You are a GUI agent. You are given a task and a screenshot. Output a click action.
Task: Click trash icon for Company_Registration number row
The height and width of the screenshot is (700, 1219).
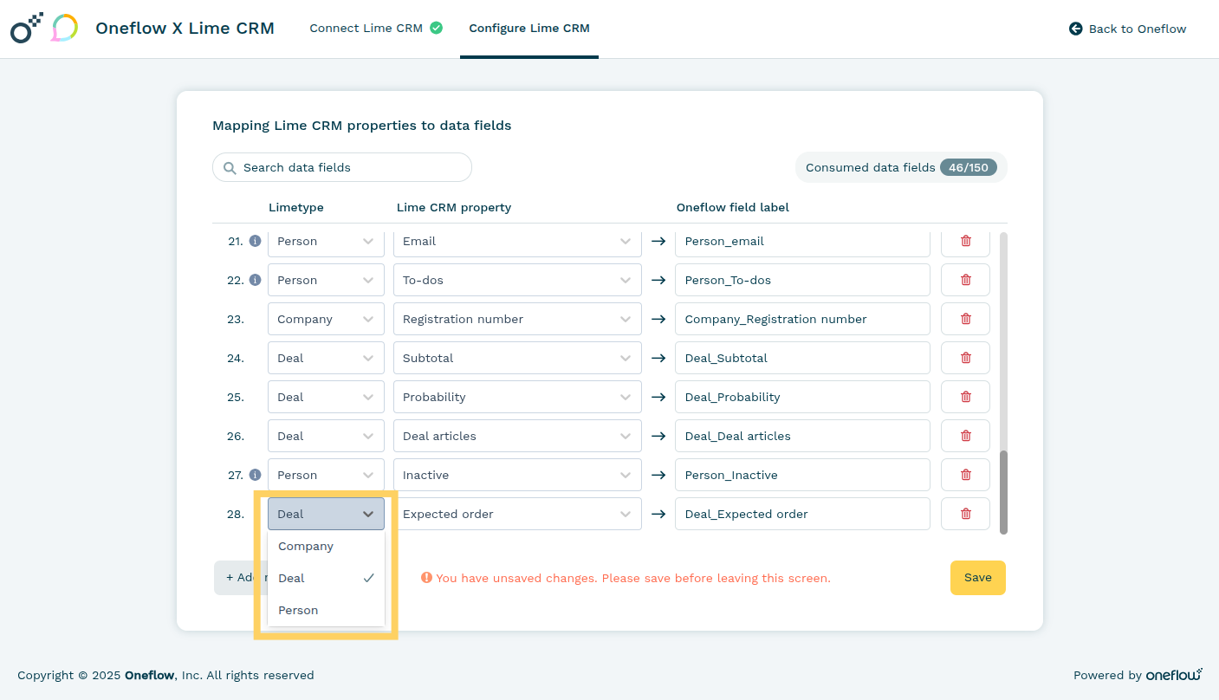point(965,319)
